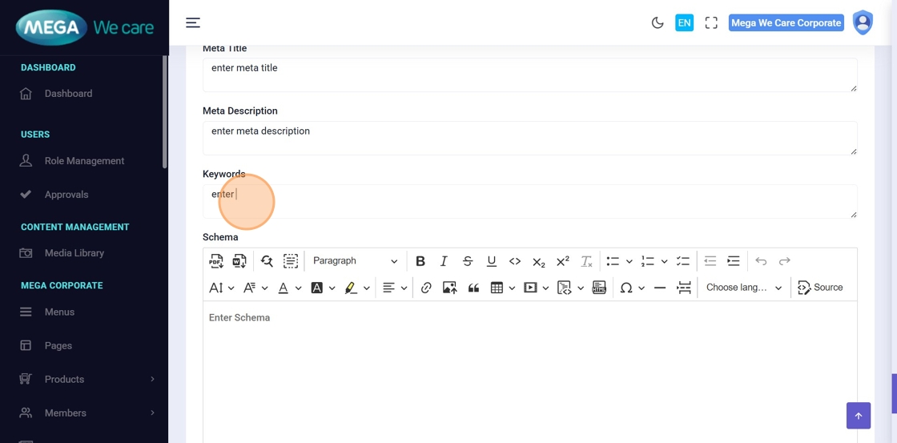Click the remove formatting icon
The height and width of the screenshot is (443, 897).
pyautogui.click(x=586, y=261)
